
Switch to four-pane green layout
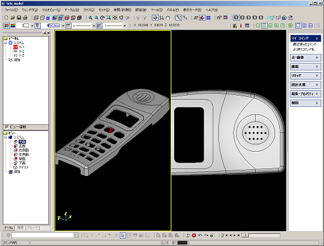tap(276, 25)
